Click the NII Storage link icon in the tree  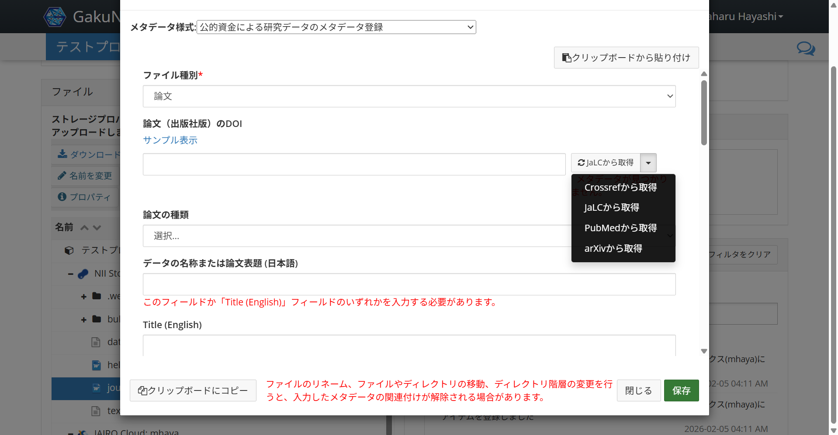(x=83, y=274)
